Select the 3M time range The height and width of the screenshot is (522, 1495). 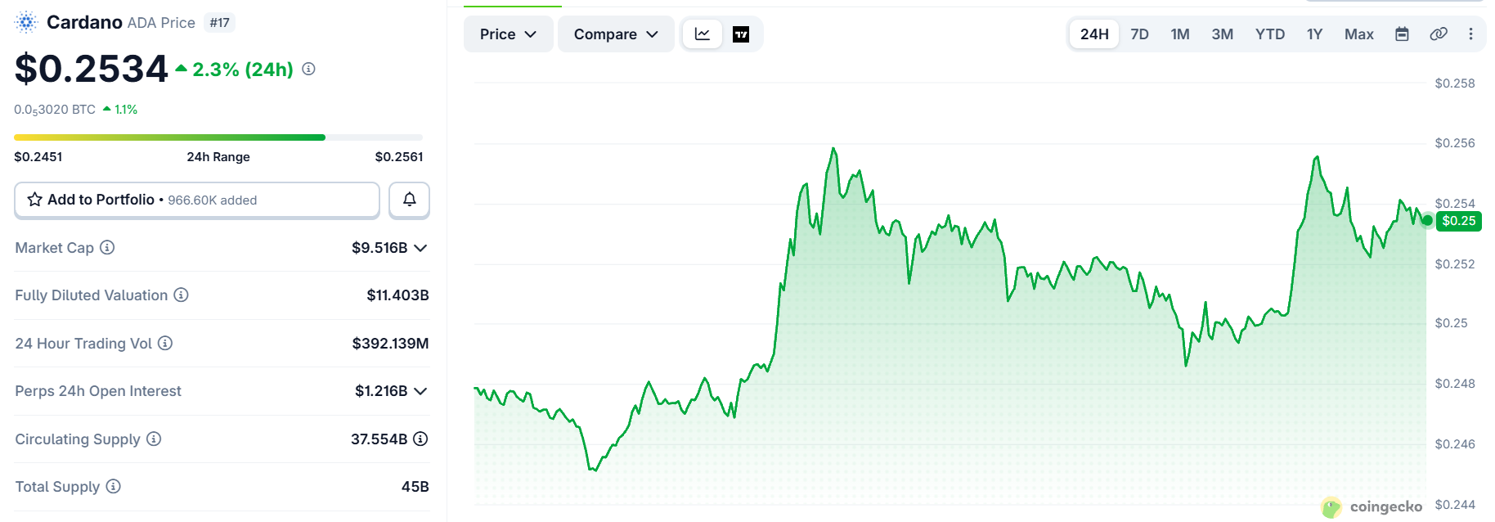pyautogui.click(x=1222, y=34)
